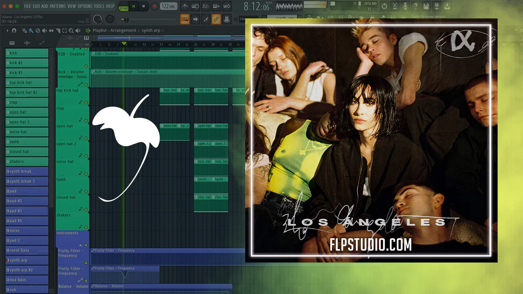Click the record button
Screen dimensions: 523x294
[x=154, y=6]
